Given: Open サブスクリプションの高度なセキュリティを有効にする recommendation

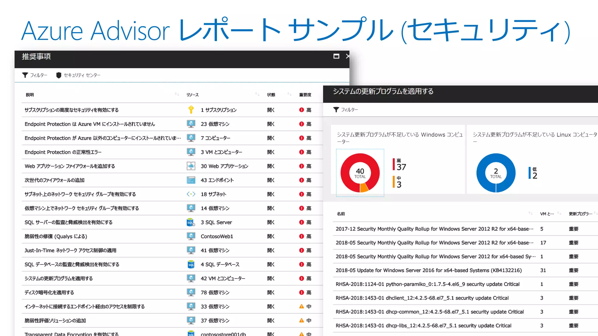Looking at the screenshot, I should 72,110.
